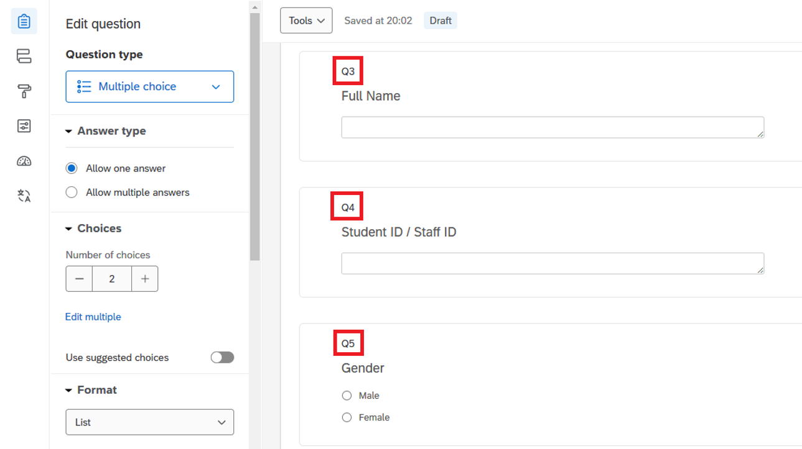This screenshot has height=449, width=802.
Task: Click the Edit multiple link
Action: coord(93,317)
